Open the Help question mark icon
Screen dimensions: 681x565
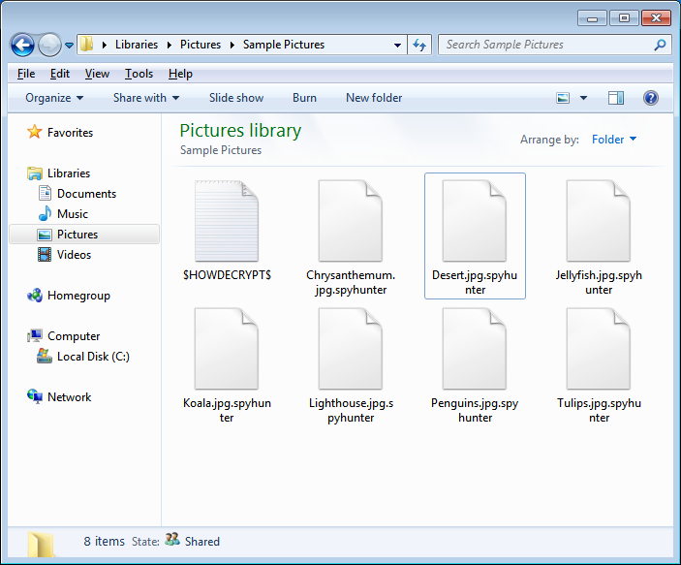[651, 98]
